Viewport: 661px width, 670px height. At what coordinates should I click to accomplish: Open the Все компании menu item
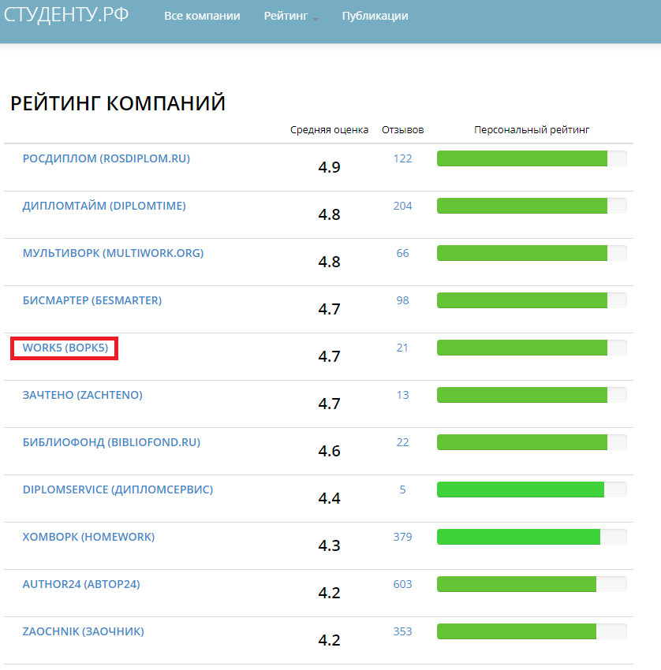coord(202,16)
